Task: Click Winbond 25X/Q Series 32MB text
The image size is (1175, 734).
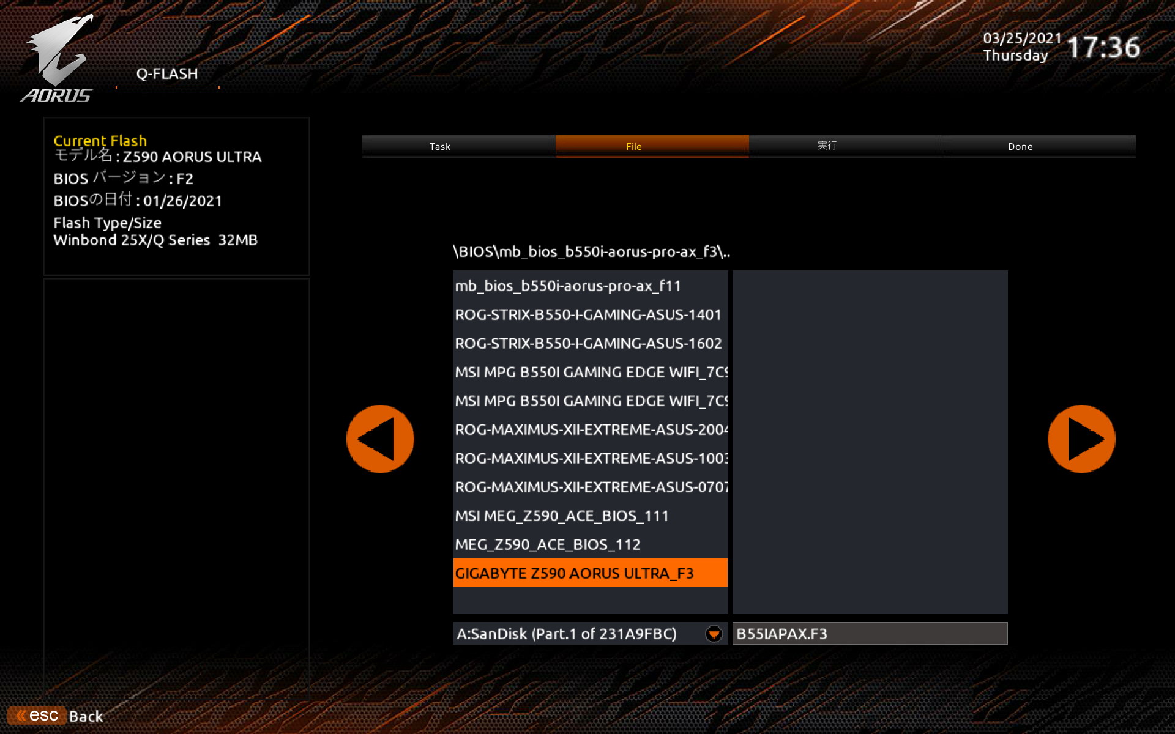Action: tap(155, 240)
